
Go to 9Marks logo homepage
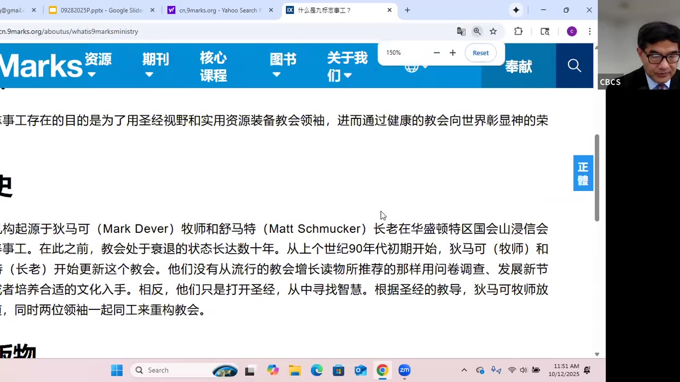point(41,66)
